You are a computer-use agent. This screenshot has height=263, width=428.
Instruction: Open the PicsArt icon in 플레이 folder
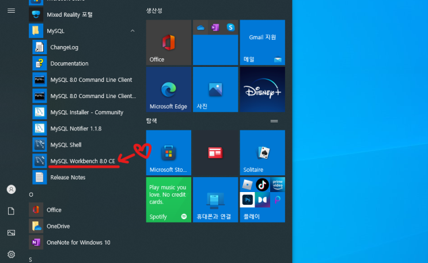tap(278, 200)
